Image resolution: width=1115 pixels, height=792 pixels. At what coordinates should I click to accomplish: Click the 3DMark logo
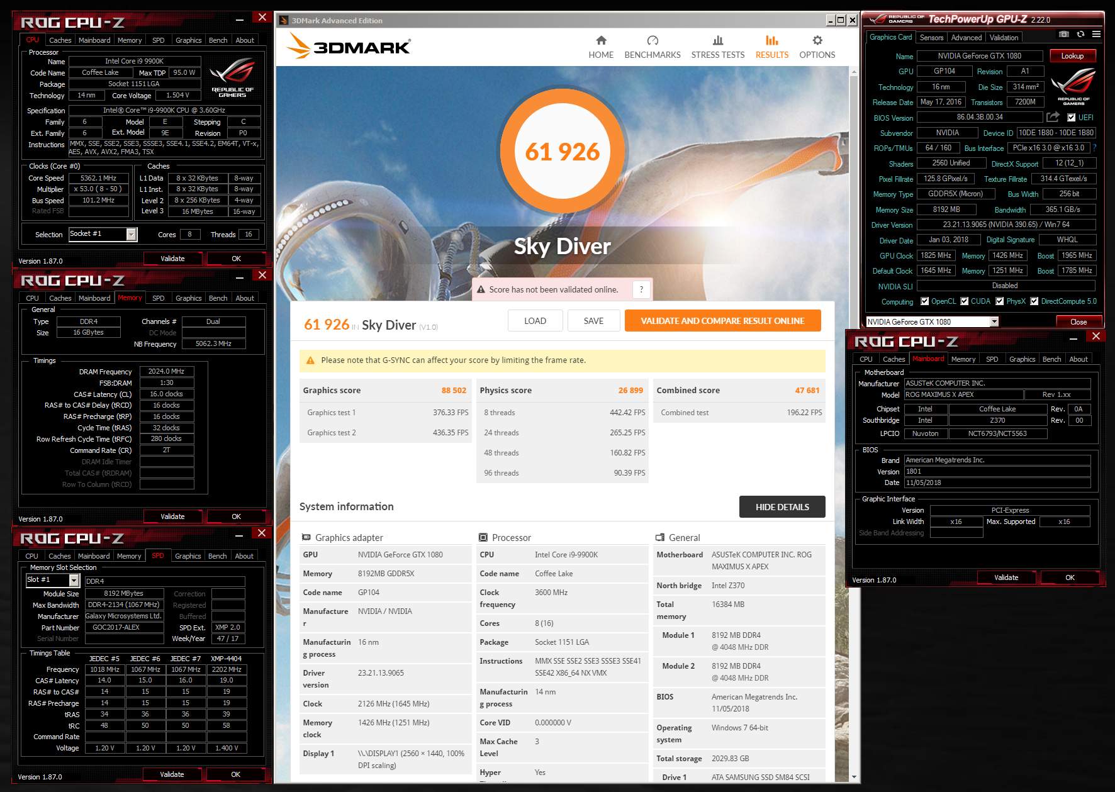pyautogui.click(x=349, y=47)
